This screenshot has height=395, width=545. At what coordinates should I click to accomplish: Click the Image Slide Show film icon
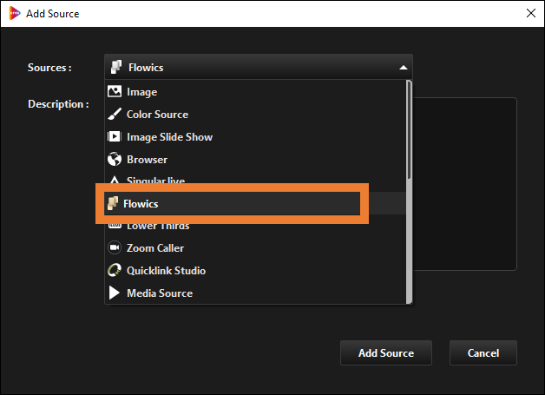(115, 136)
